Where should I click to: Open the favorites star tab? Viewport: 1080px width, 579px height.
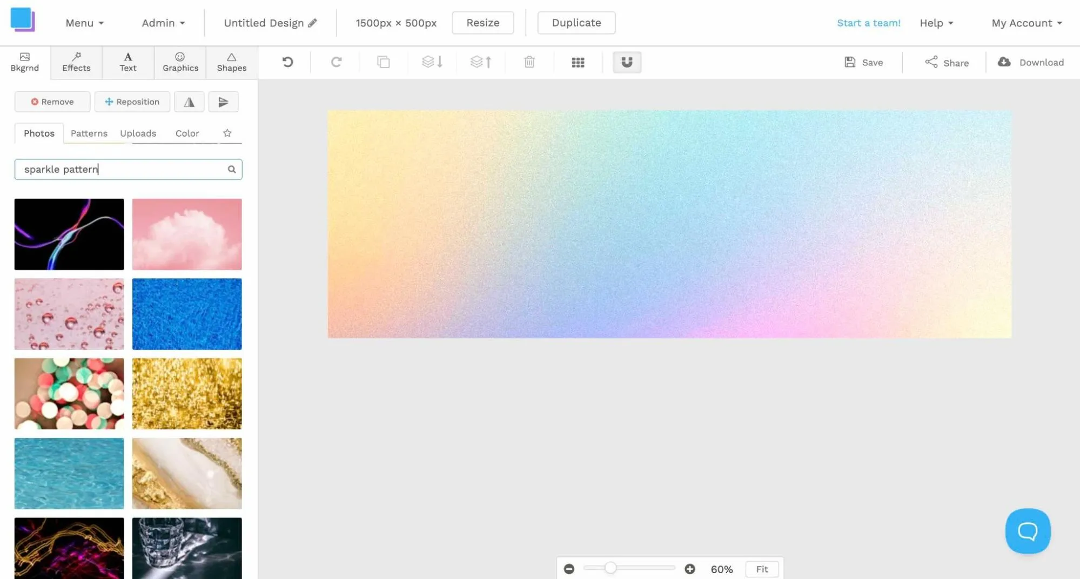click(227, 133)
